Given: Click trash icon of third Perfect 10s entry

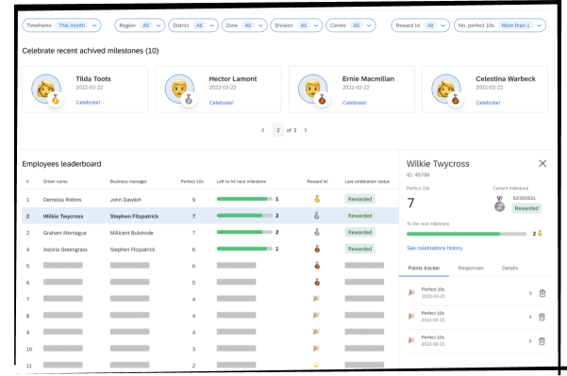Looking at the screenshot, I should click(x=542, y=341).
